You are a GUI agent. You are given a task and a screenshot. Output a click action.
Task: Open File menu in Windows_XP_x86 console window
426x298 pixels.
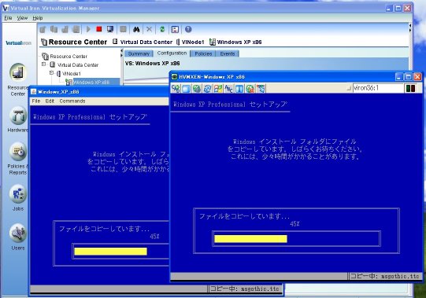click(x=36, y=101)
